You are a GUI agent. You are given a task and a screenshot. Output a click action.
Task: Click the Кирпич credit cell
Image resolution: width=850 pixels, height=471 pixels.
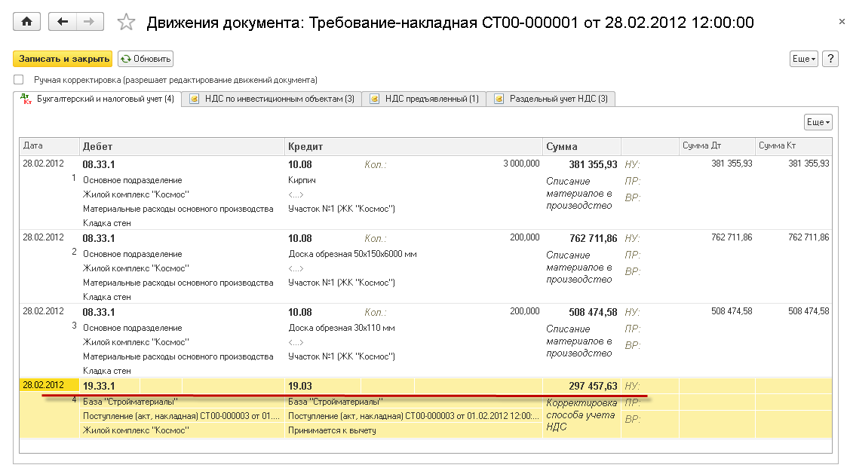click(302, 181)
